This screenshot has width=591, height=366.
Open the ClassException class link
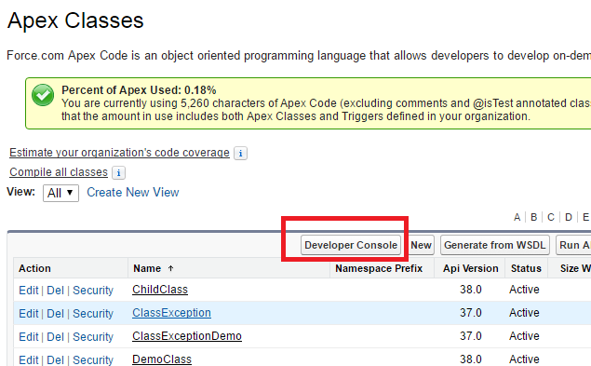pyautogui.click(x=171, y=313)
